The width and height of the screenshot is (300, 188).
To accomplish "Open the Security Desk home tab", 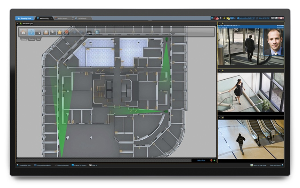I will point(24,18).
